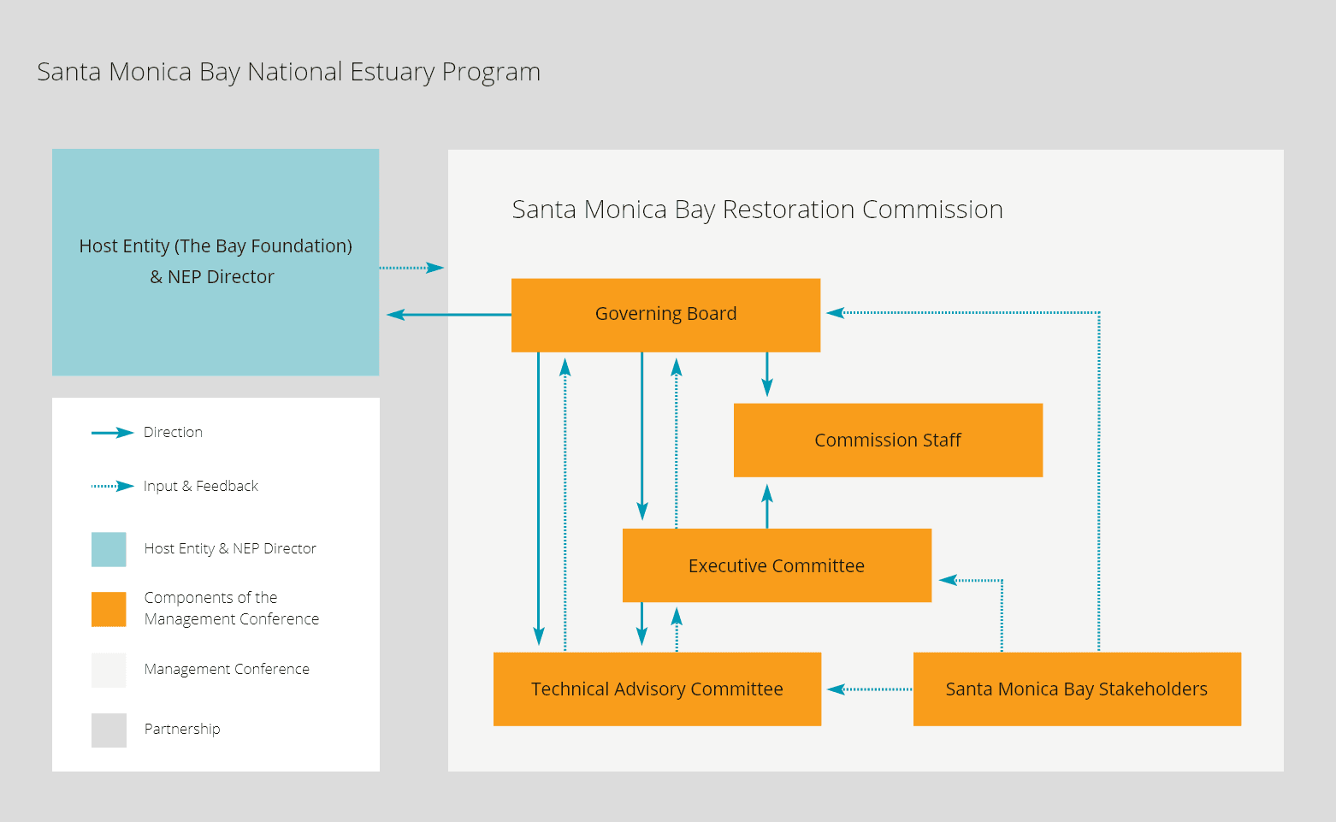Click the Technical Advisory Committee box
1336x822 pixels.
coord(657,689)
